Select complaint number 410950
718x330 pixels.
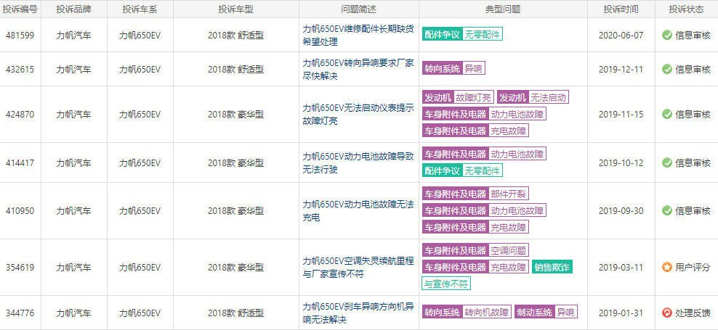pyautogui.click(x=20, y=211)
